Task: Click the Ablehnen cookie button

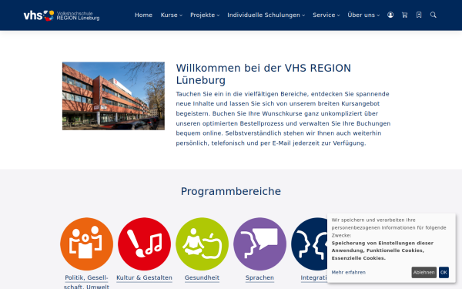Action: (x=423, y=273)
